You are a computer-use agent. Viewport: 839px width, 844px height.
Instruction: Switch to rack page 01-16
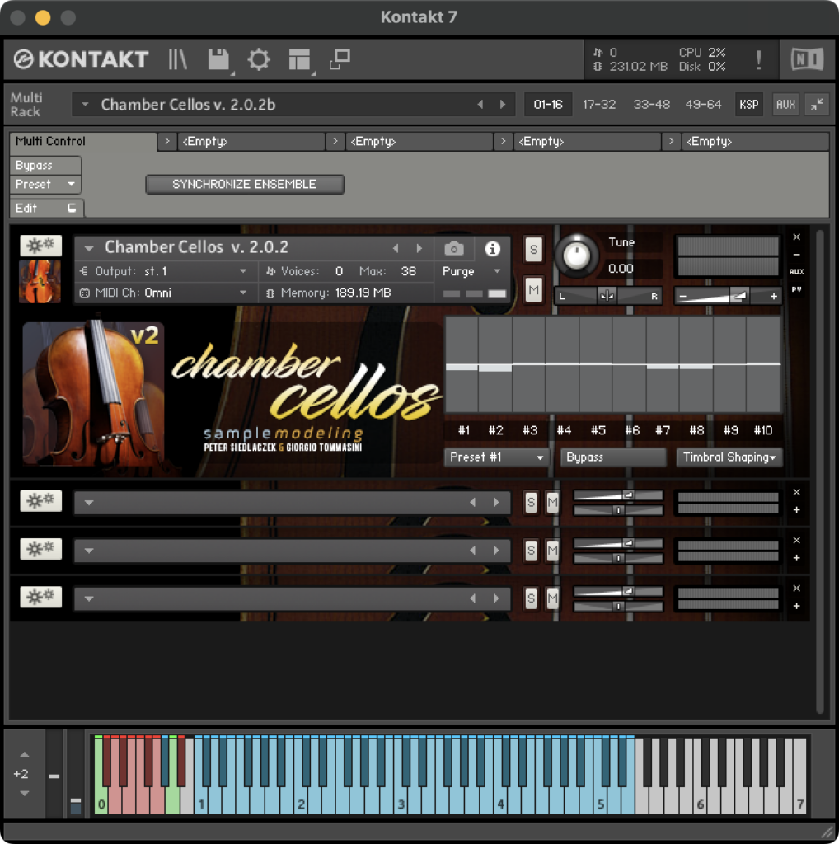[548, 105]
